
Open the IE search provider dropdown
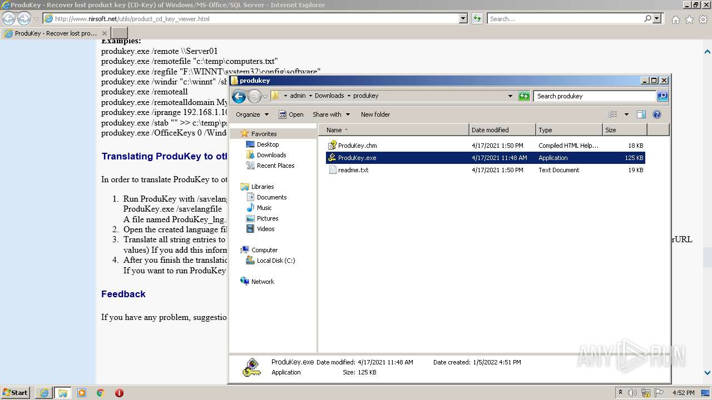[657, 19]
